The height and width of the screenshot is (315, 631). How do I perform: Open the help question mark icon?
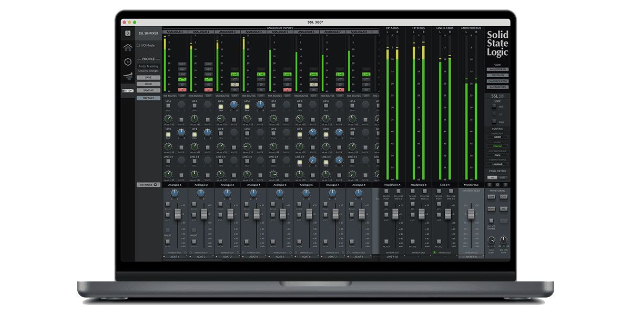tap(505, 184)
